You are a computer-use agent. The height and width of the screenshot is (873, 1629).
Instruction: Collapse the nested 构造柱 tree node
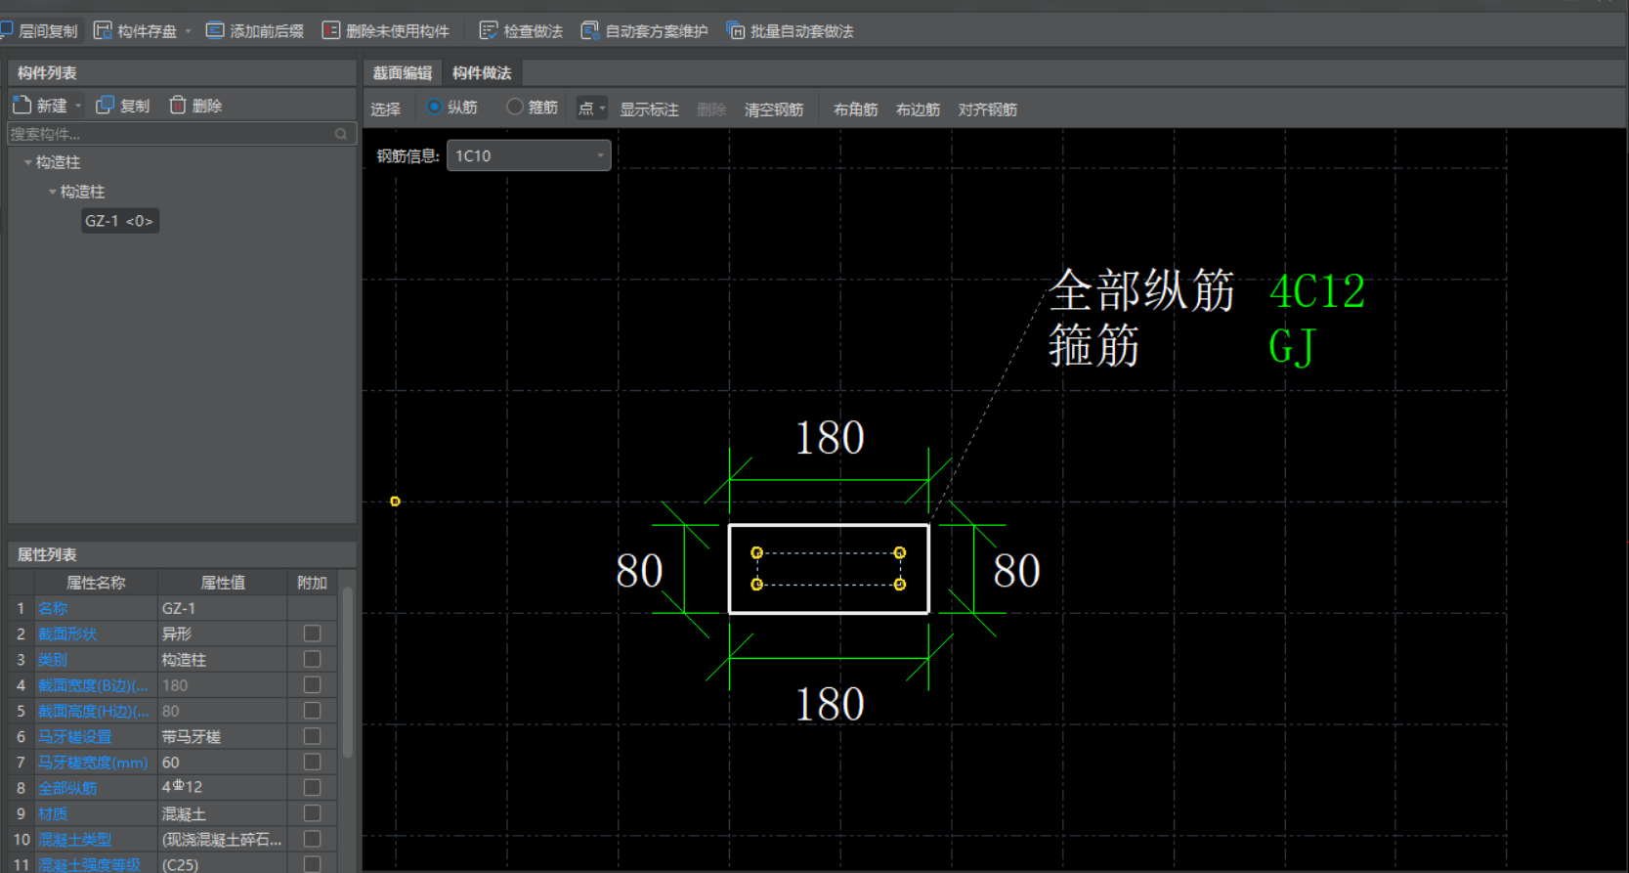[52, 192]
